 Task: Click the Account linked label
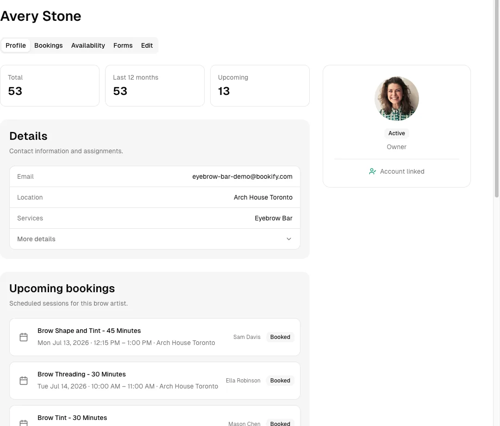[402, 171]
